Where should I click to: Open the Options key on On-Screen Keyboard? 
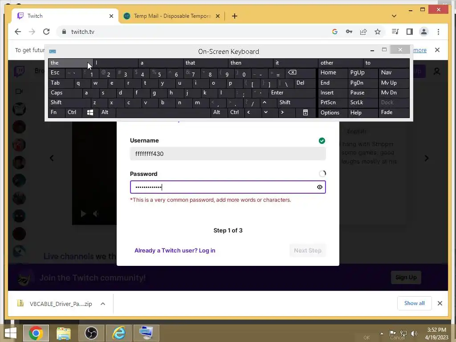pos(333,113)
